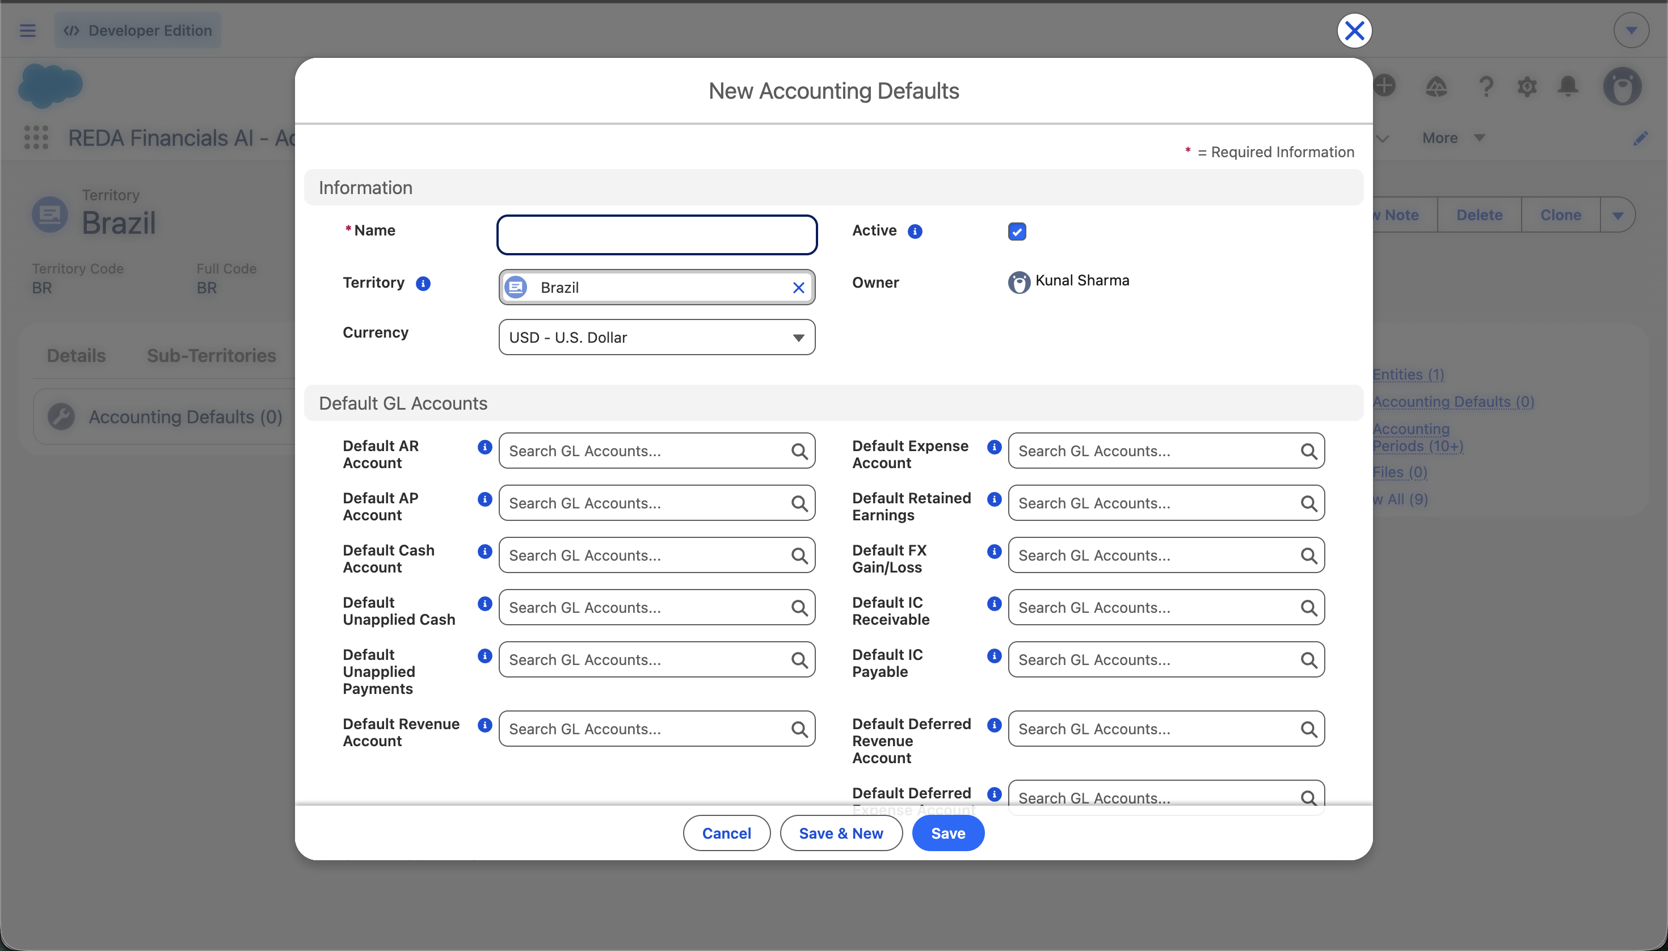The image size is (1668, 951).
Task: Click the Cancel button
Action: click(x=726, y=833)
